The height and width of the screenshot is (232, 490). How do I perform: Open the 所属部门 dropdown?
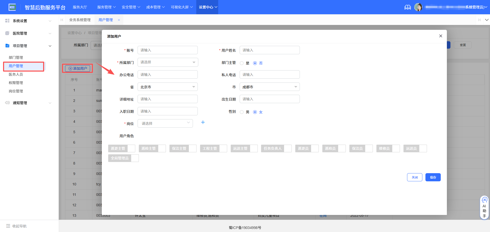pyautogui.click(x=168, y=62)
